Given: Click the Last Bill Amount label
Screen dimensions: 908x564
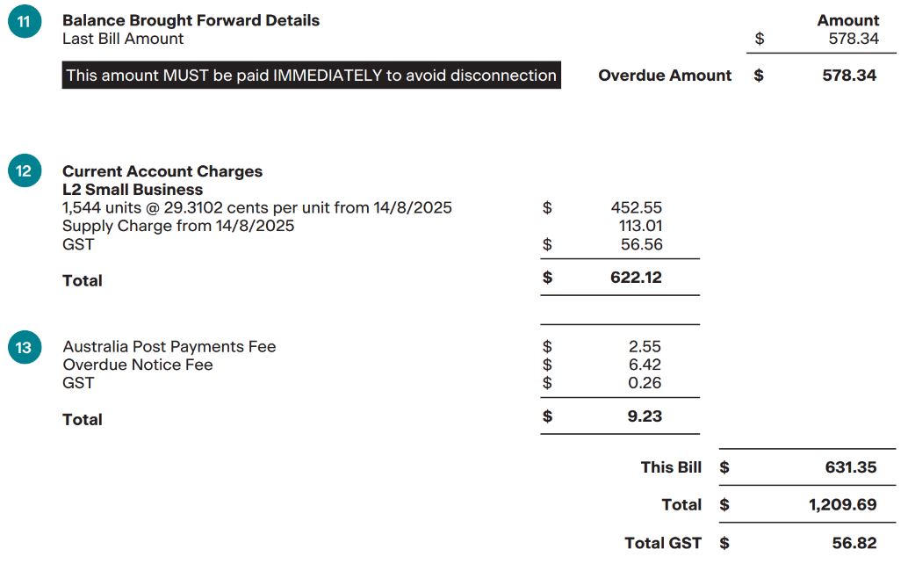Looking at the screenshot, I should pos(123,39).
